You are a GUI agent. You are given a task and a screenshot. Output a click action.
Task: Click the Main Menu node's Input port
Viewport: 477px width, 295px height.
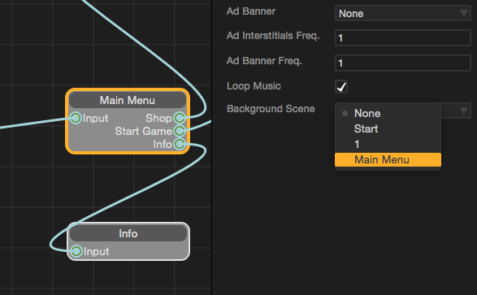(x=76, y=118)
